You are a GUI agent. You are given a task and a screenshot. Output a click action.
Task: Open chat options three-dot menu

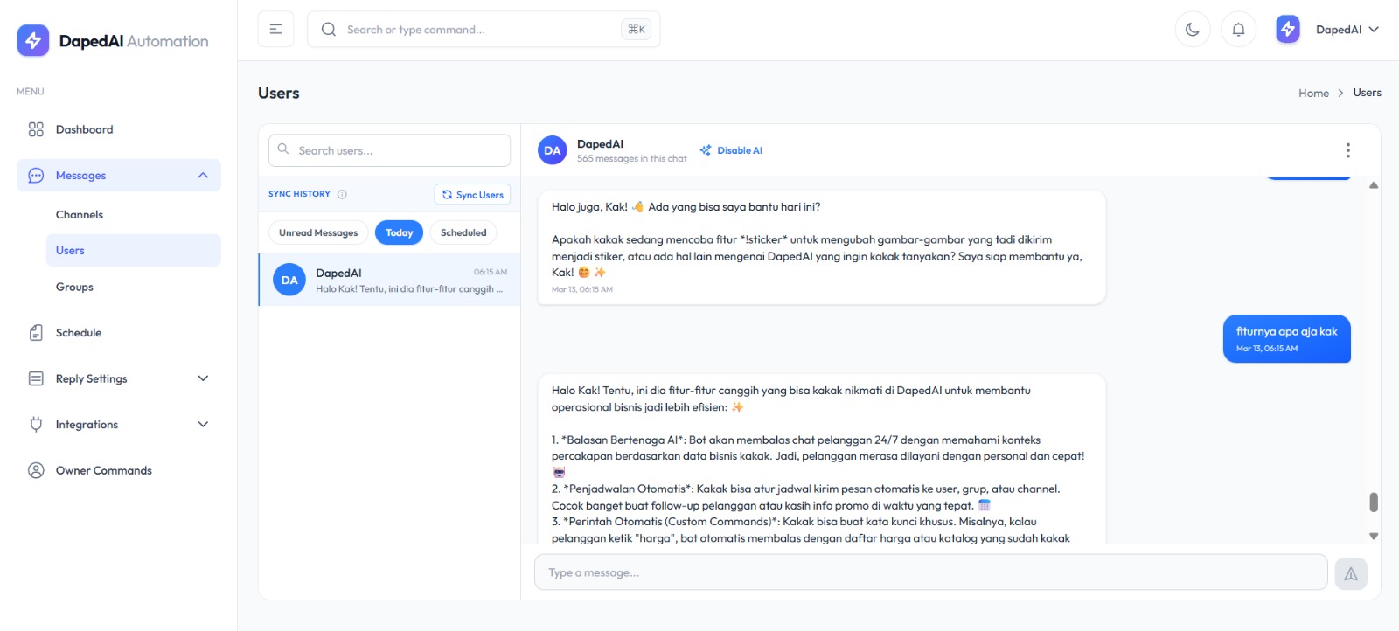[1347, 150]
